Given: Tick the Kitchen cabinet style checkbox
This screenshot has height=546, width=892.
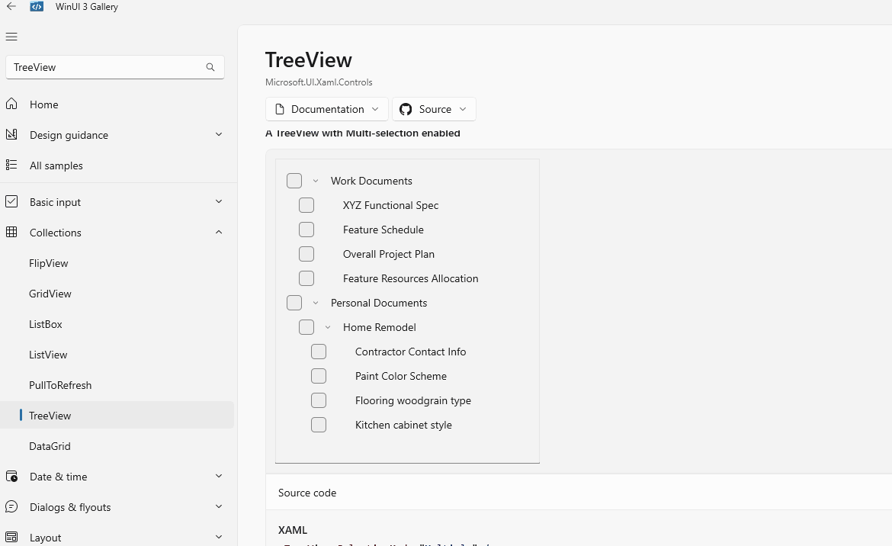Looking at the screenshot, I should click(319, 425).
